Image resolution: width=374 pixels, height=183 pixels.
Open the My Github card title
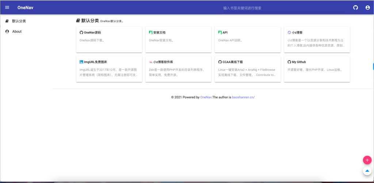[x=299, y=62]
